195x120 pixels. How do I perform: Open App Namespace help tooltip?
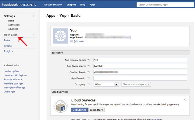(x=88, y=66)
